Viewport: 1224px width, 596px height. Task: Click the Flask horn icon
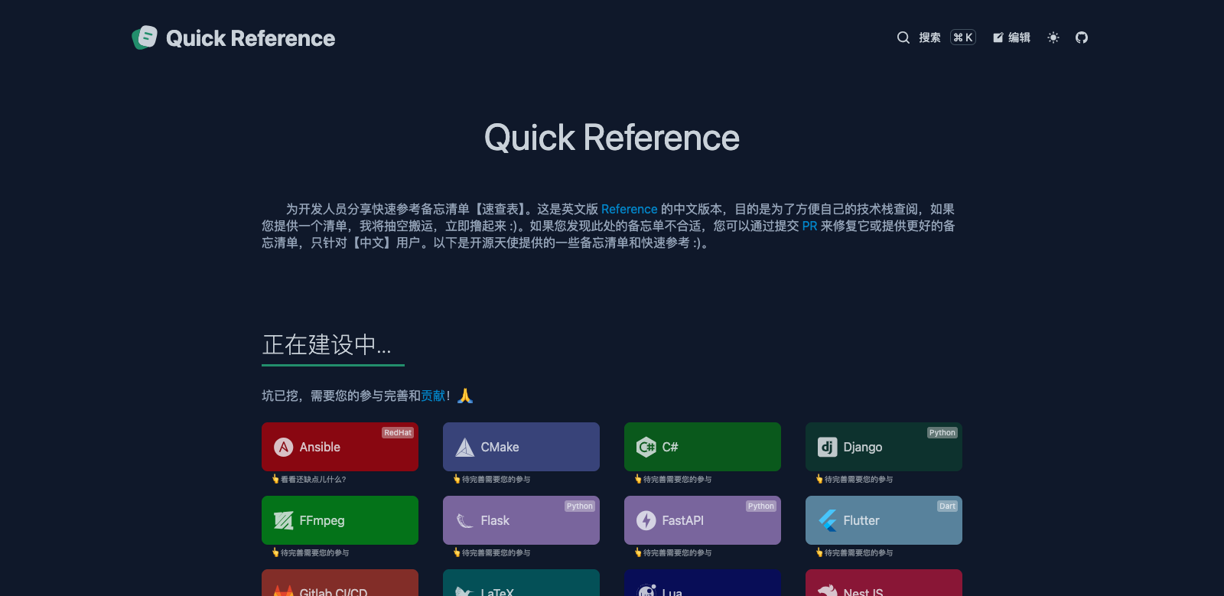point(465,520)
